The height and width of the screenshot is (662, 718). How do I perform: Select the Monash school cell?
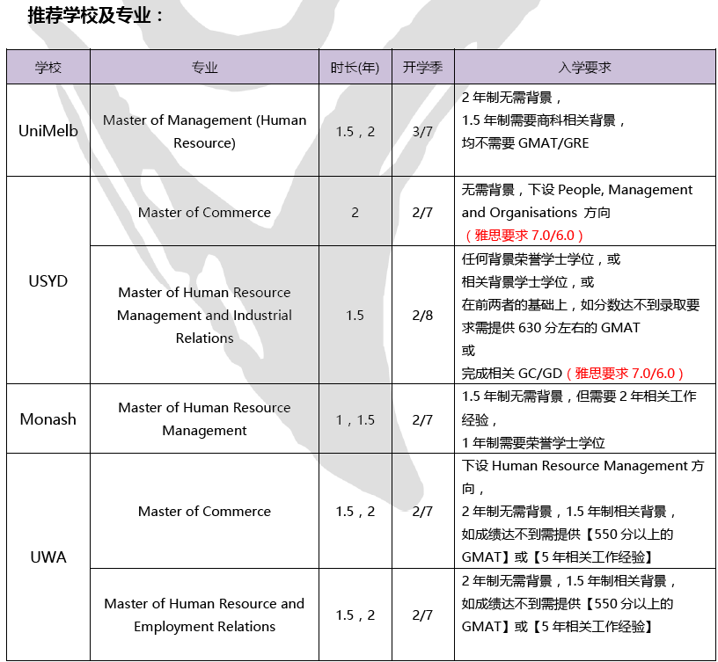(x=48, y=419)
